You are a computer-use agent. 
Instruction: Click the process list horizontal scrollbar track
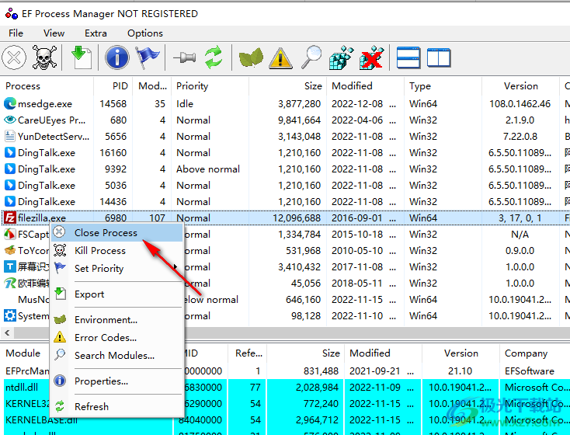pos(378,332)
